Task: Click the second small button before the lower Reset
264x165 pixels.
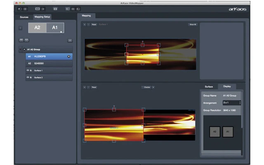Action: [88, 87]
